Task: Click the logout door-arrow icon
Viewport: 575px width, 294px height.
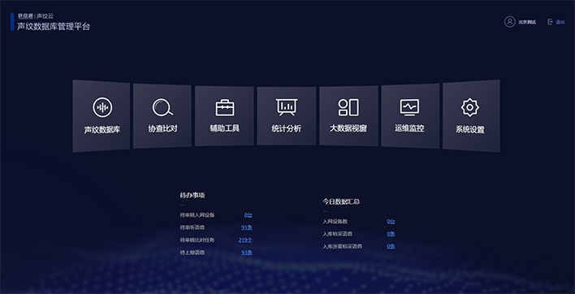Action: pos(550,22)
